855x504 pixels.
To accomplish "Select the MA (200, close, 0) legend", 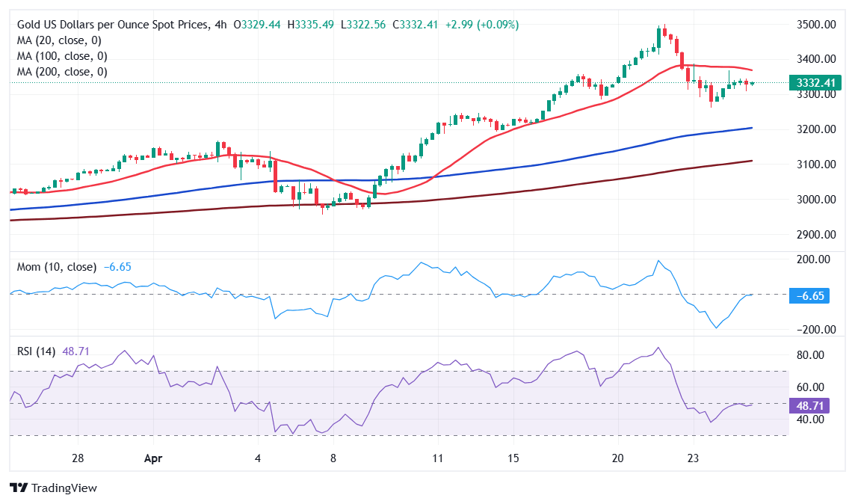I will 62,72.
